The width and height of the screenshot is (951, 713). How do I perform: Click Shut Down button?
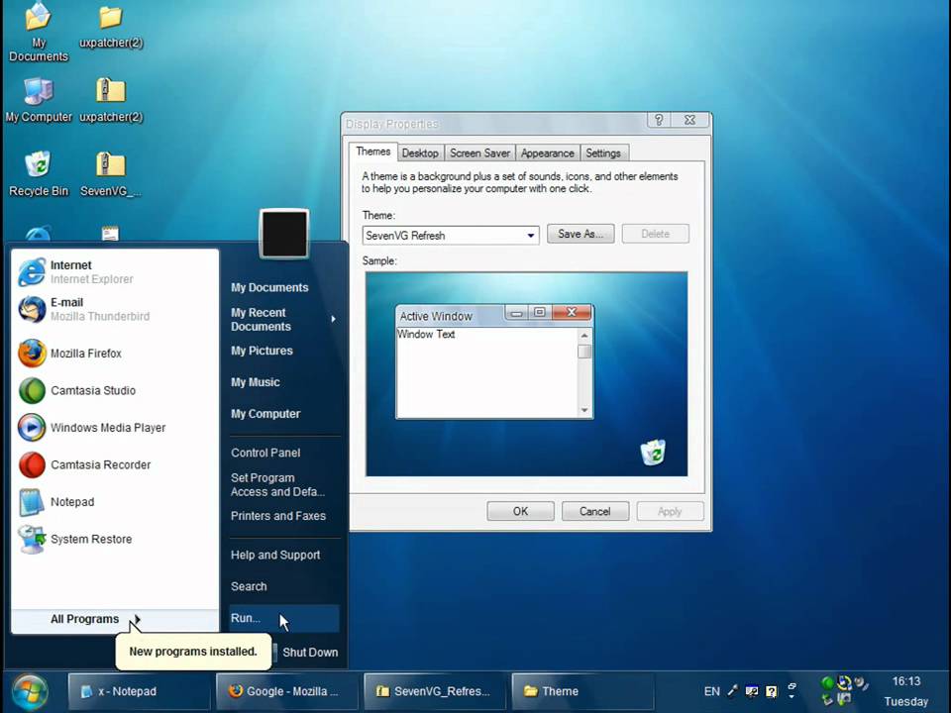[x=310, y=653]
